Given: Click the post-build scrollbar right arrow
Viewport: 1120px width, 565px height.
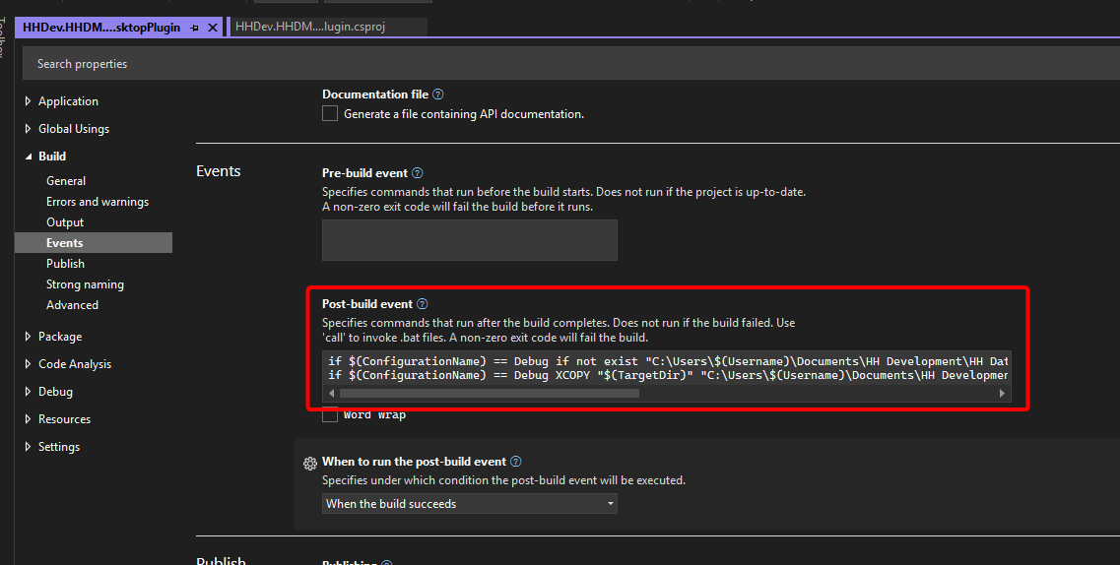Looking at the screenshot, I should (1002, 393).
